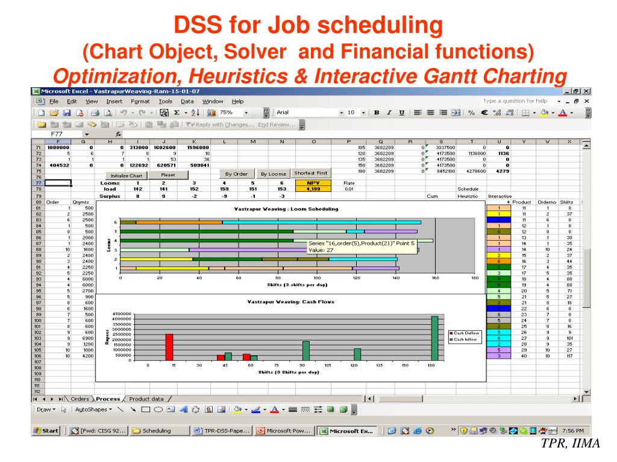Open the Name Box dropdown next to F77
This screenshot has width=617, height=462.
point(87,134)
